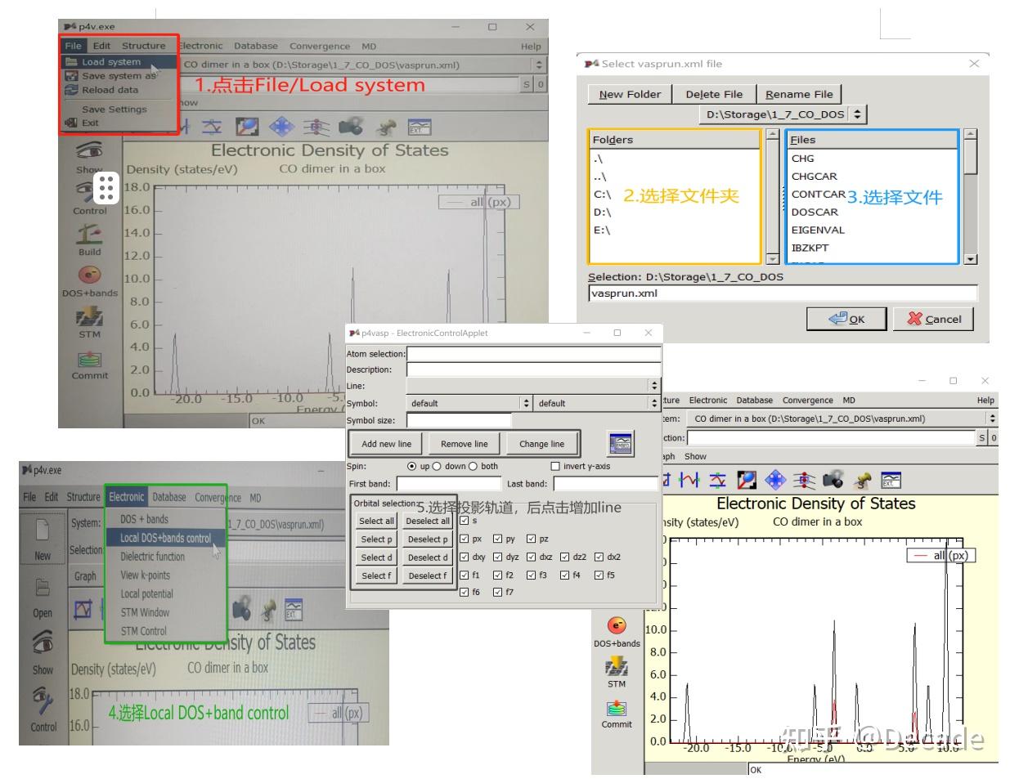Select the spin down radio button

[437, 466]
